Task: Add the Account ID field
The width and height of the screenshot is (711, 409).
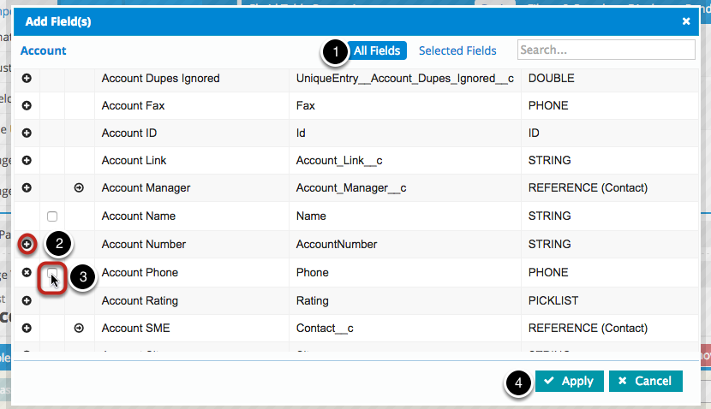Action: coord(27,133)
